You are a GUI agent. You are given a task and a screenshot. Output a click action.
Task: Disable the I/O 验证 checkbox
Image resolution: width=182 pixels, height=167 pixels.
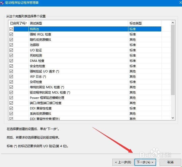(x=11, y=50)
